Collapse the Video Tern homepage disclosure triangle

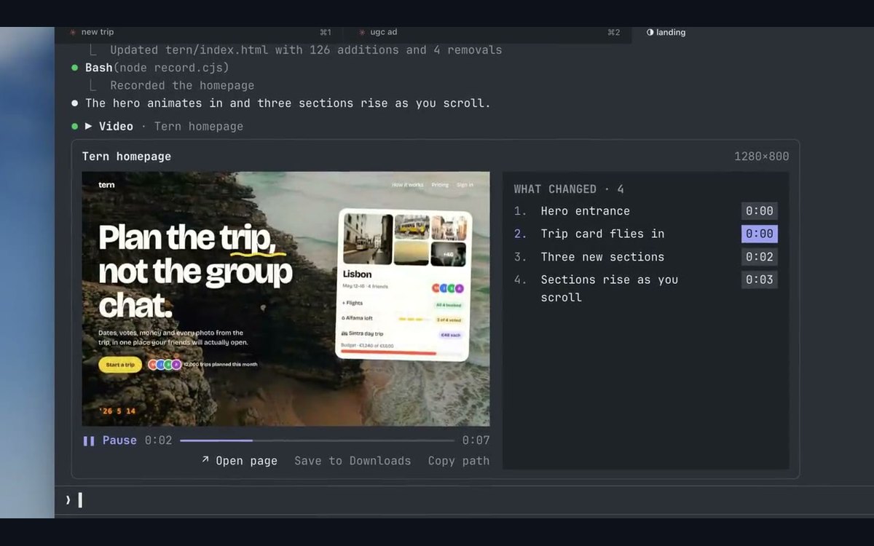tap(88, 126)
